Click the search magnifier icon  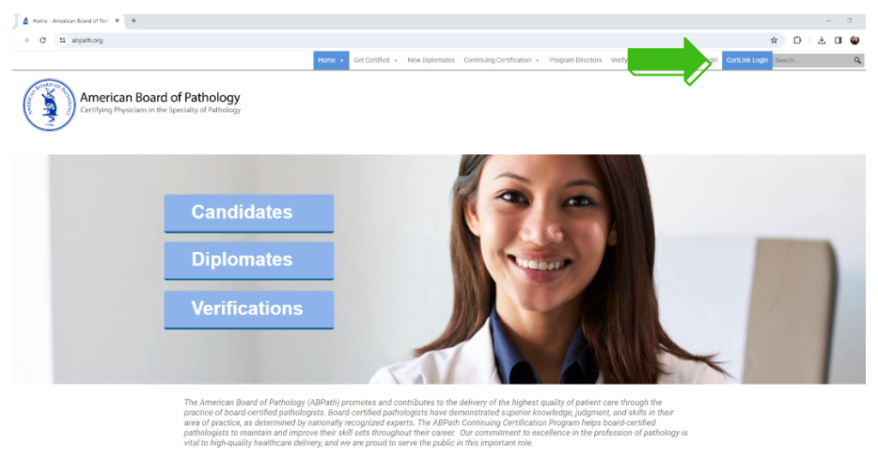[857, 61]
